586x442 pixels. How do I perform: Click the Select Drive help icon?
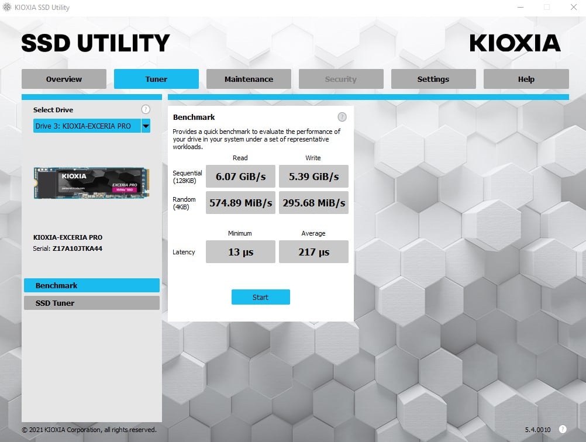[146, 109]
